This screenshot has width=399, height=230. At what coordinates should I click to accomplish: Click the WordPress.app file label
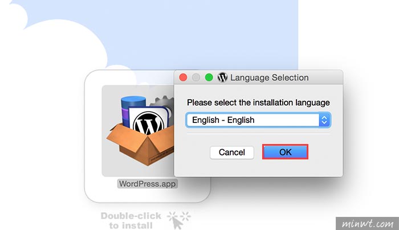[147, 184]
